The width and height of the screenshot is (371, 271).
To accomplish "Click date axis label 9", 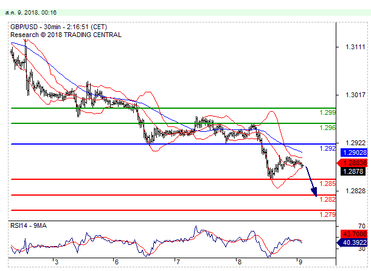I will pyautogui.click(x=300, y=262).
